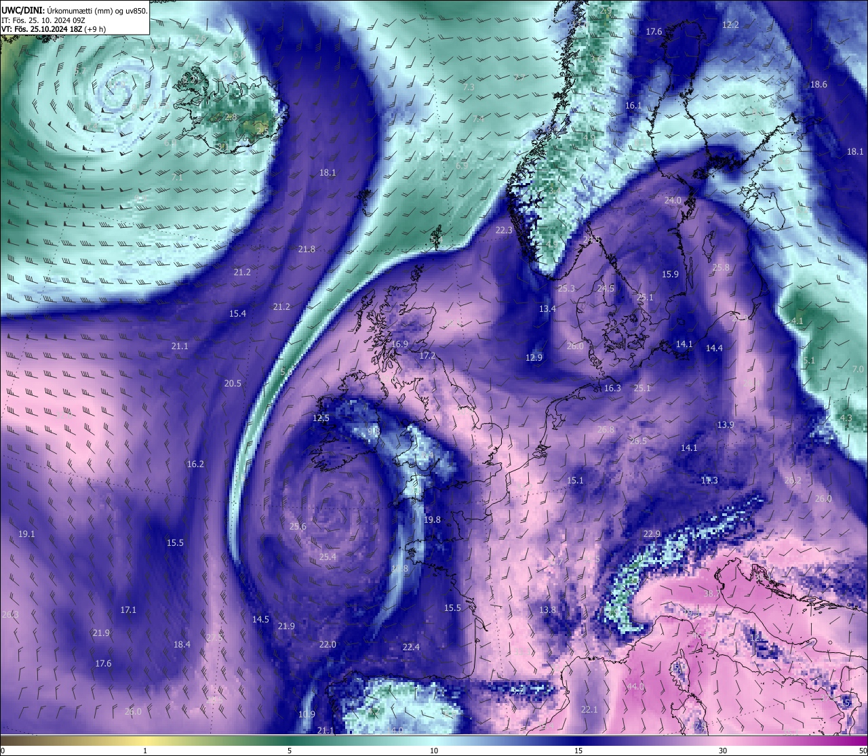Click the 22.4 value label

411,647
